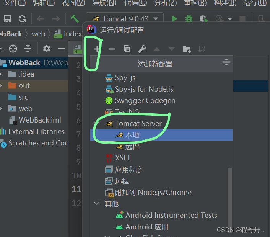The width and height of the screenshot is (270, 237).
Task: Click the Create New Folder icon
Action: (187, 49)
